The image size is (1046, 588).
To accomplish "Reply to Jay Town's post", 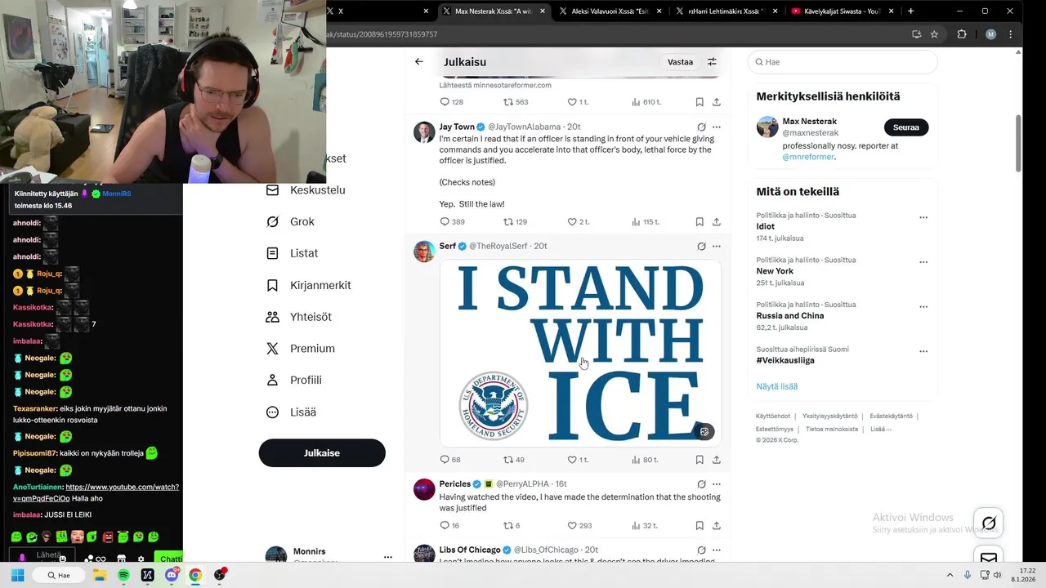I will [452, 221].
